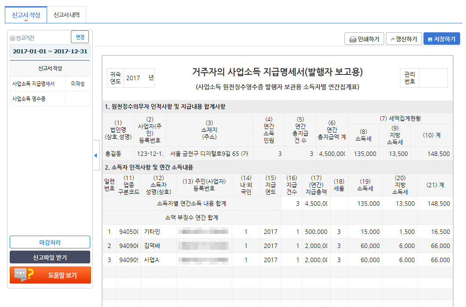Open 도움말 보기 help button
Viewport: 466px width, 307px height.
[x=50, y=275]
